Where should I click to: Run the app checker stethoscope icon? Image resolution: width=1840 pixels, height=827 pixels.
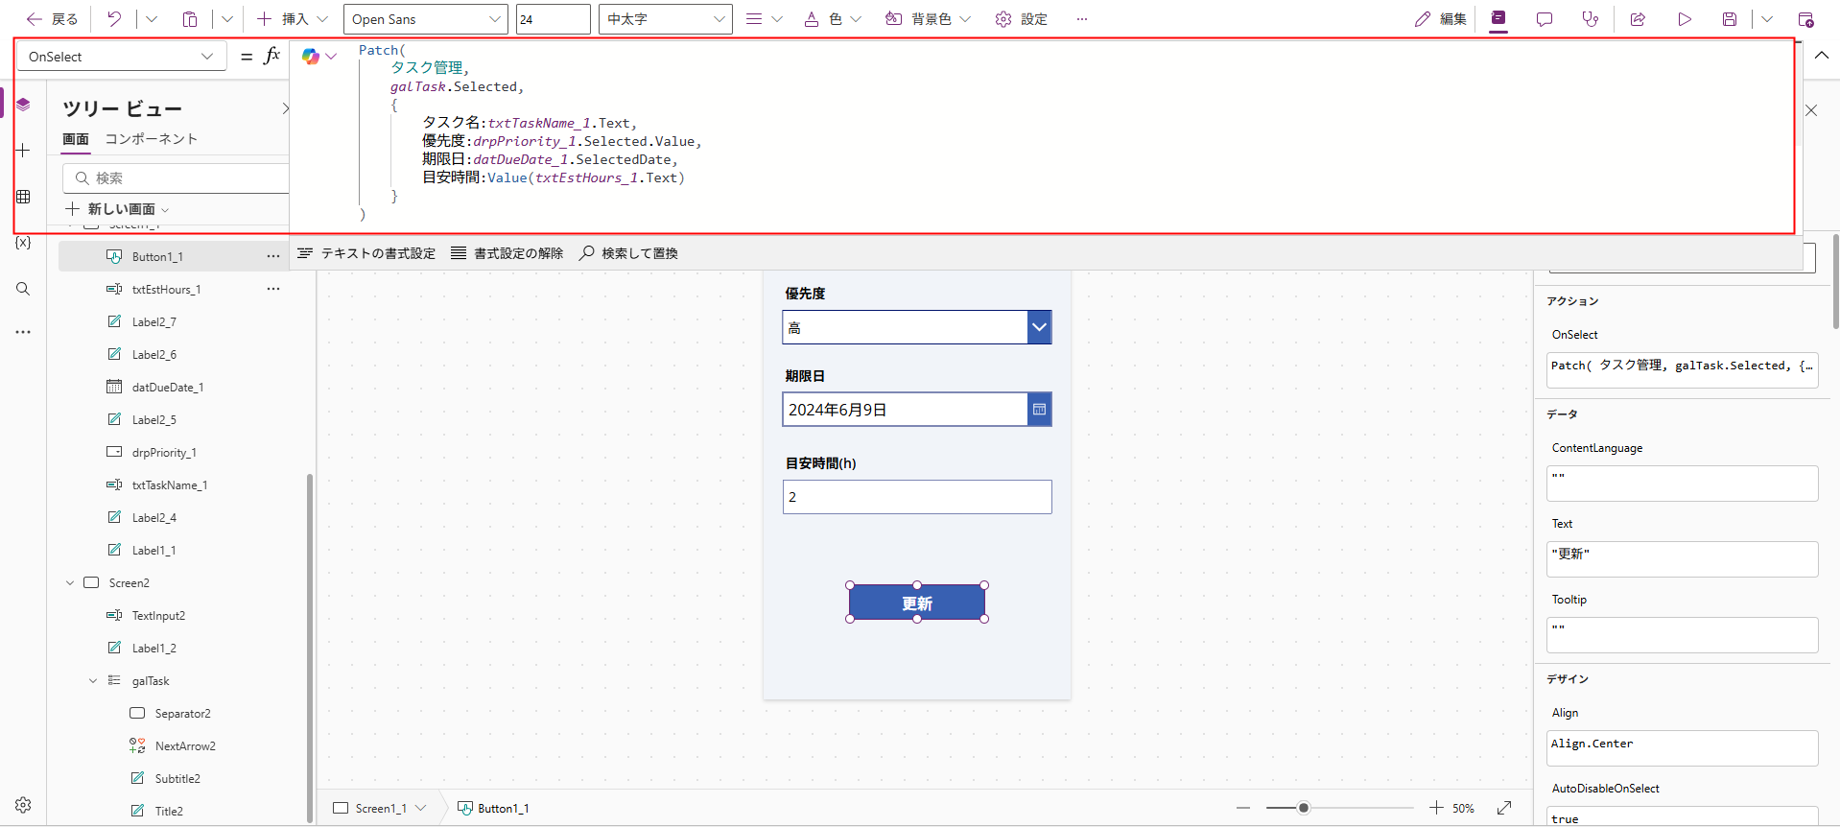pyautogui.click(x=1590, y=19)
